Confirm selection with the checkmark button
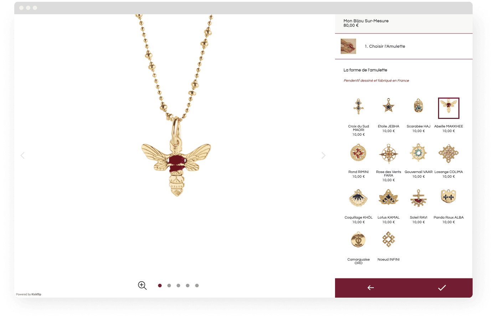The height and width of the screenshot is (319, 494). 442,288
